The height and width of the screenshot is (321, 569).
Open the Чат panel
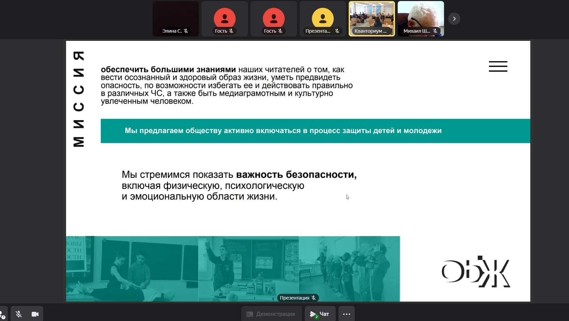(x=320, y=314)
